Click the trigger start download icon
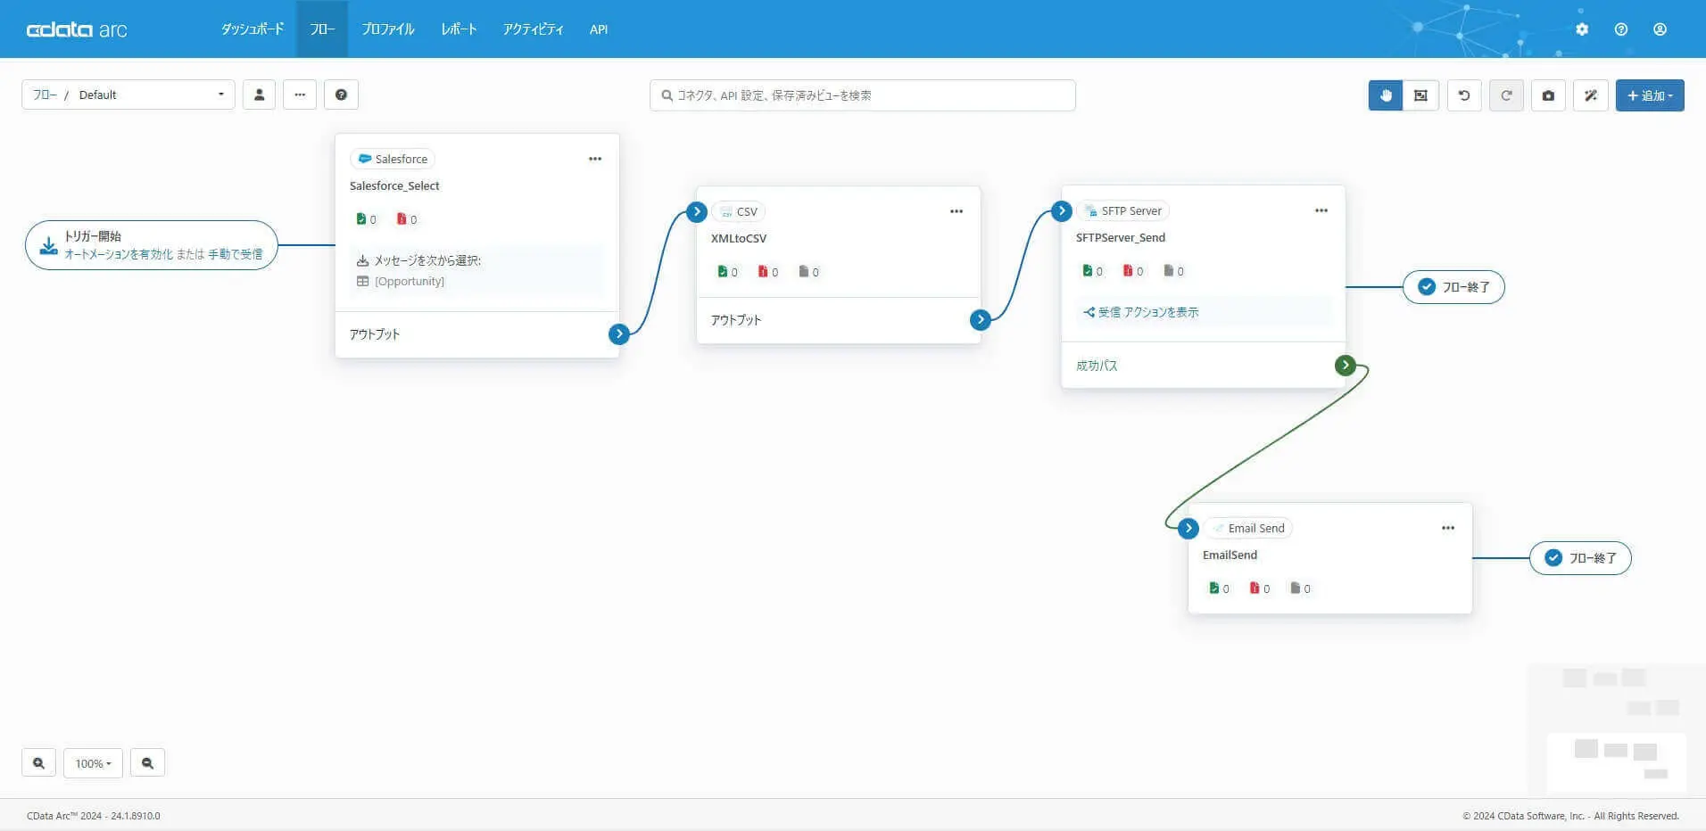 tap(49, 245)
